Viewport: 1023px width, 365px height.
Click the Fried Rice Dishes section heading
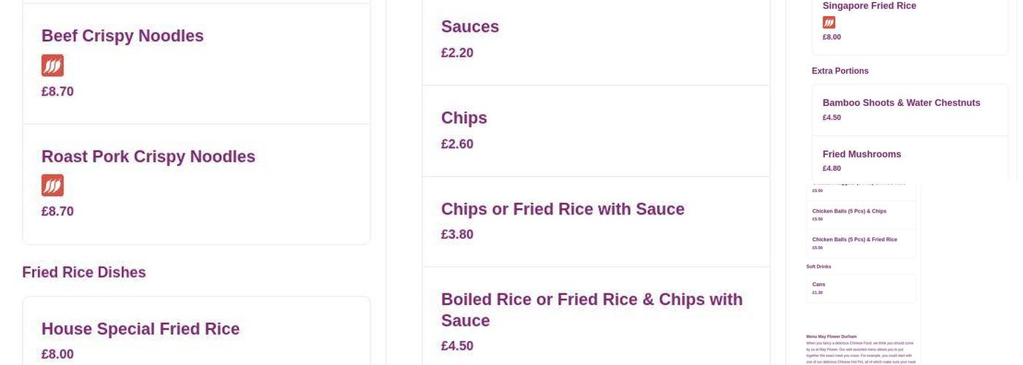[84, 272]
